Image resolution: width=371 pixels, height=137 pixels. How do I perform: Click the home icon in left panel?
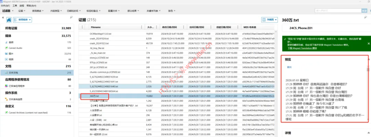pyautogui.click(x=9, y=20)
